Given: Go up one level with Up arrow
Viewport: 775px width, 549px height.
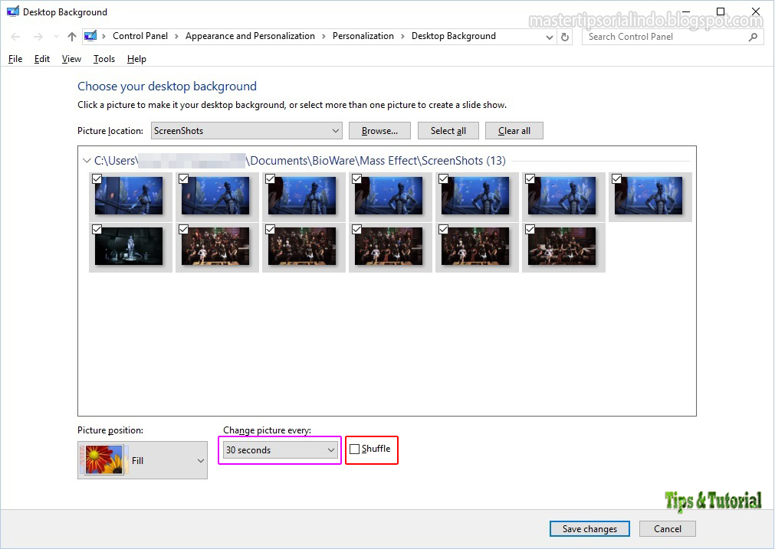Looking at the screenshot, I should 71,37.
